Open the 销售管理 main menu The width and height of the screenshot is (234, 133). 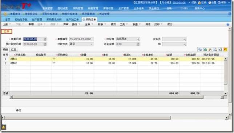93,8
